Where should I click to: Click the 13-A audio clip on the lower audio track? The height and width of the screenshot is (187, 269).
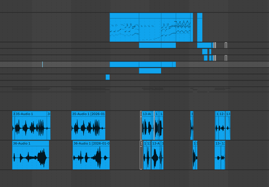point(156,155)
